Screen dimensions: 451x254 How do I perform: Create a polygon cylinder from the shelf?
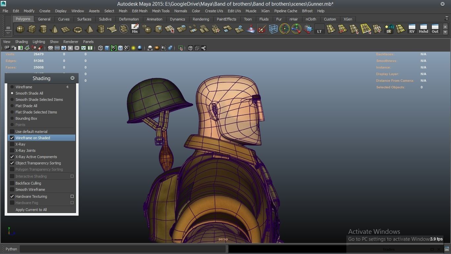coord(43,29)
